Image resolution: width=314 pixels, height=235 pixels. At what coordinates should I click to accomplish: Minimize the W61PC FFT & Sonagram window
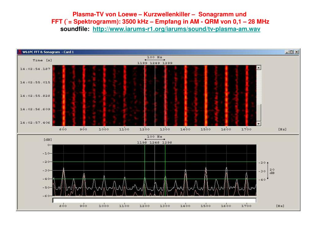(x=287, y=52)
